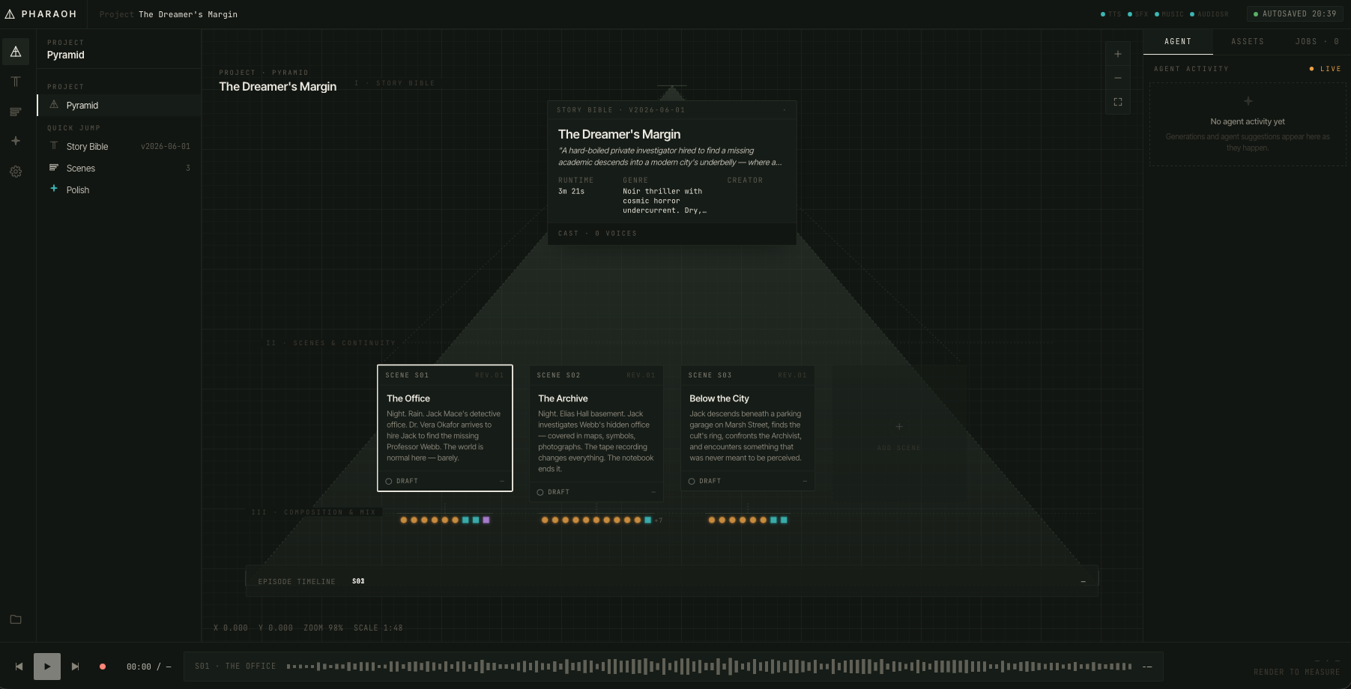Screen dimensions: 1351x689
Task: Click the Story Bible pillar sidebar icon
Action: coord(16,82)
